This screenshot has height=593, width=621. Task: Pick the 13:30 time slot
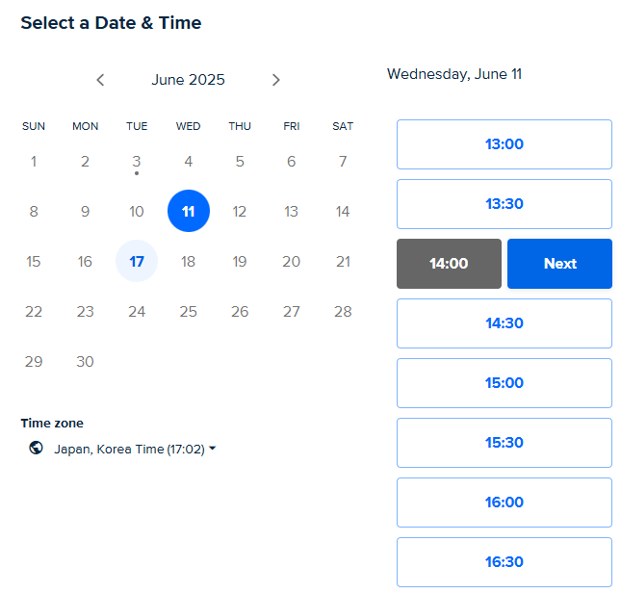pyautogui.click(x=505, y=204)
